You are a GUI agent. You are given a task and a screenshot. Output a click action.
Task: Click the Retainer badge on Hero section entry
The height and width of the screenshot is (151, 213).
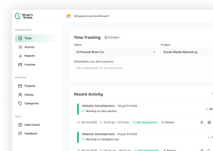[x=168, y=122]
